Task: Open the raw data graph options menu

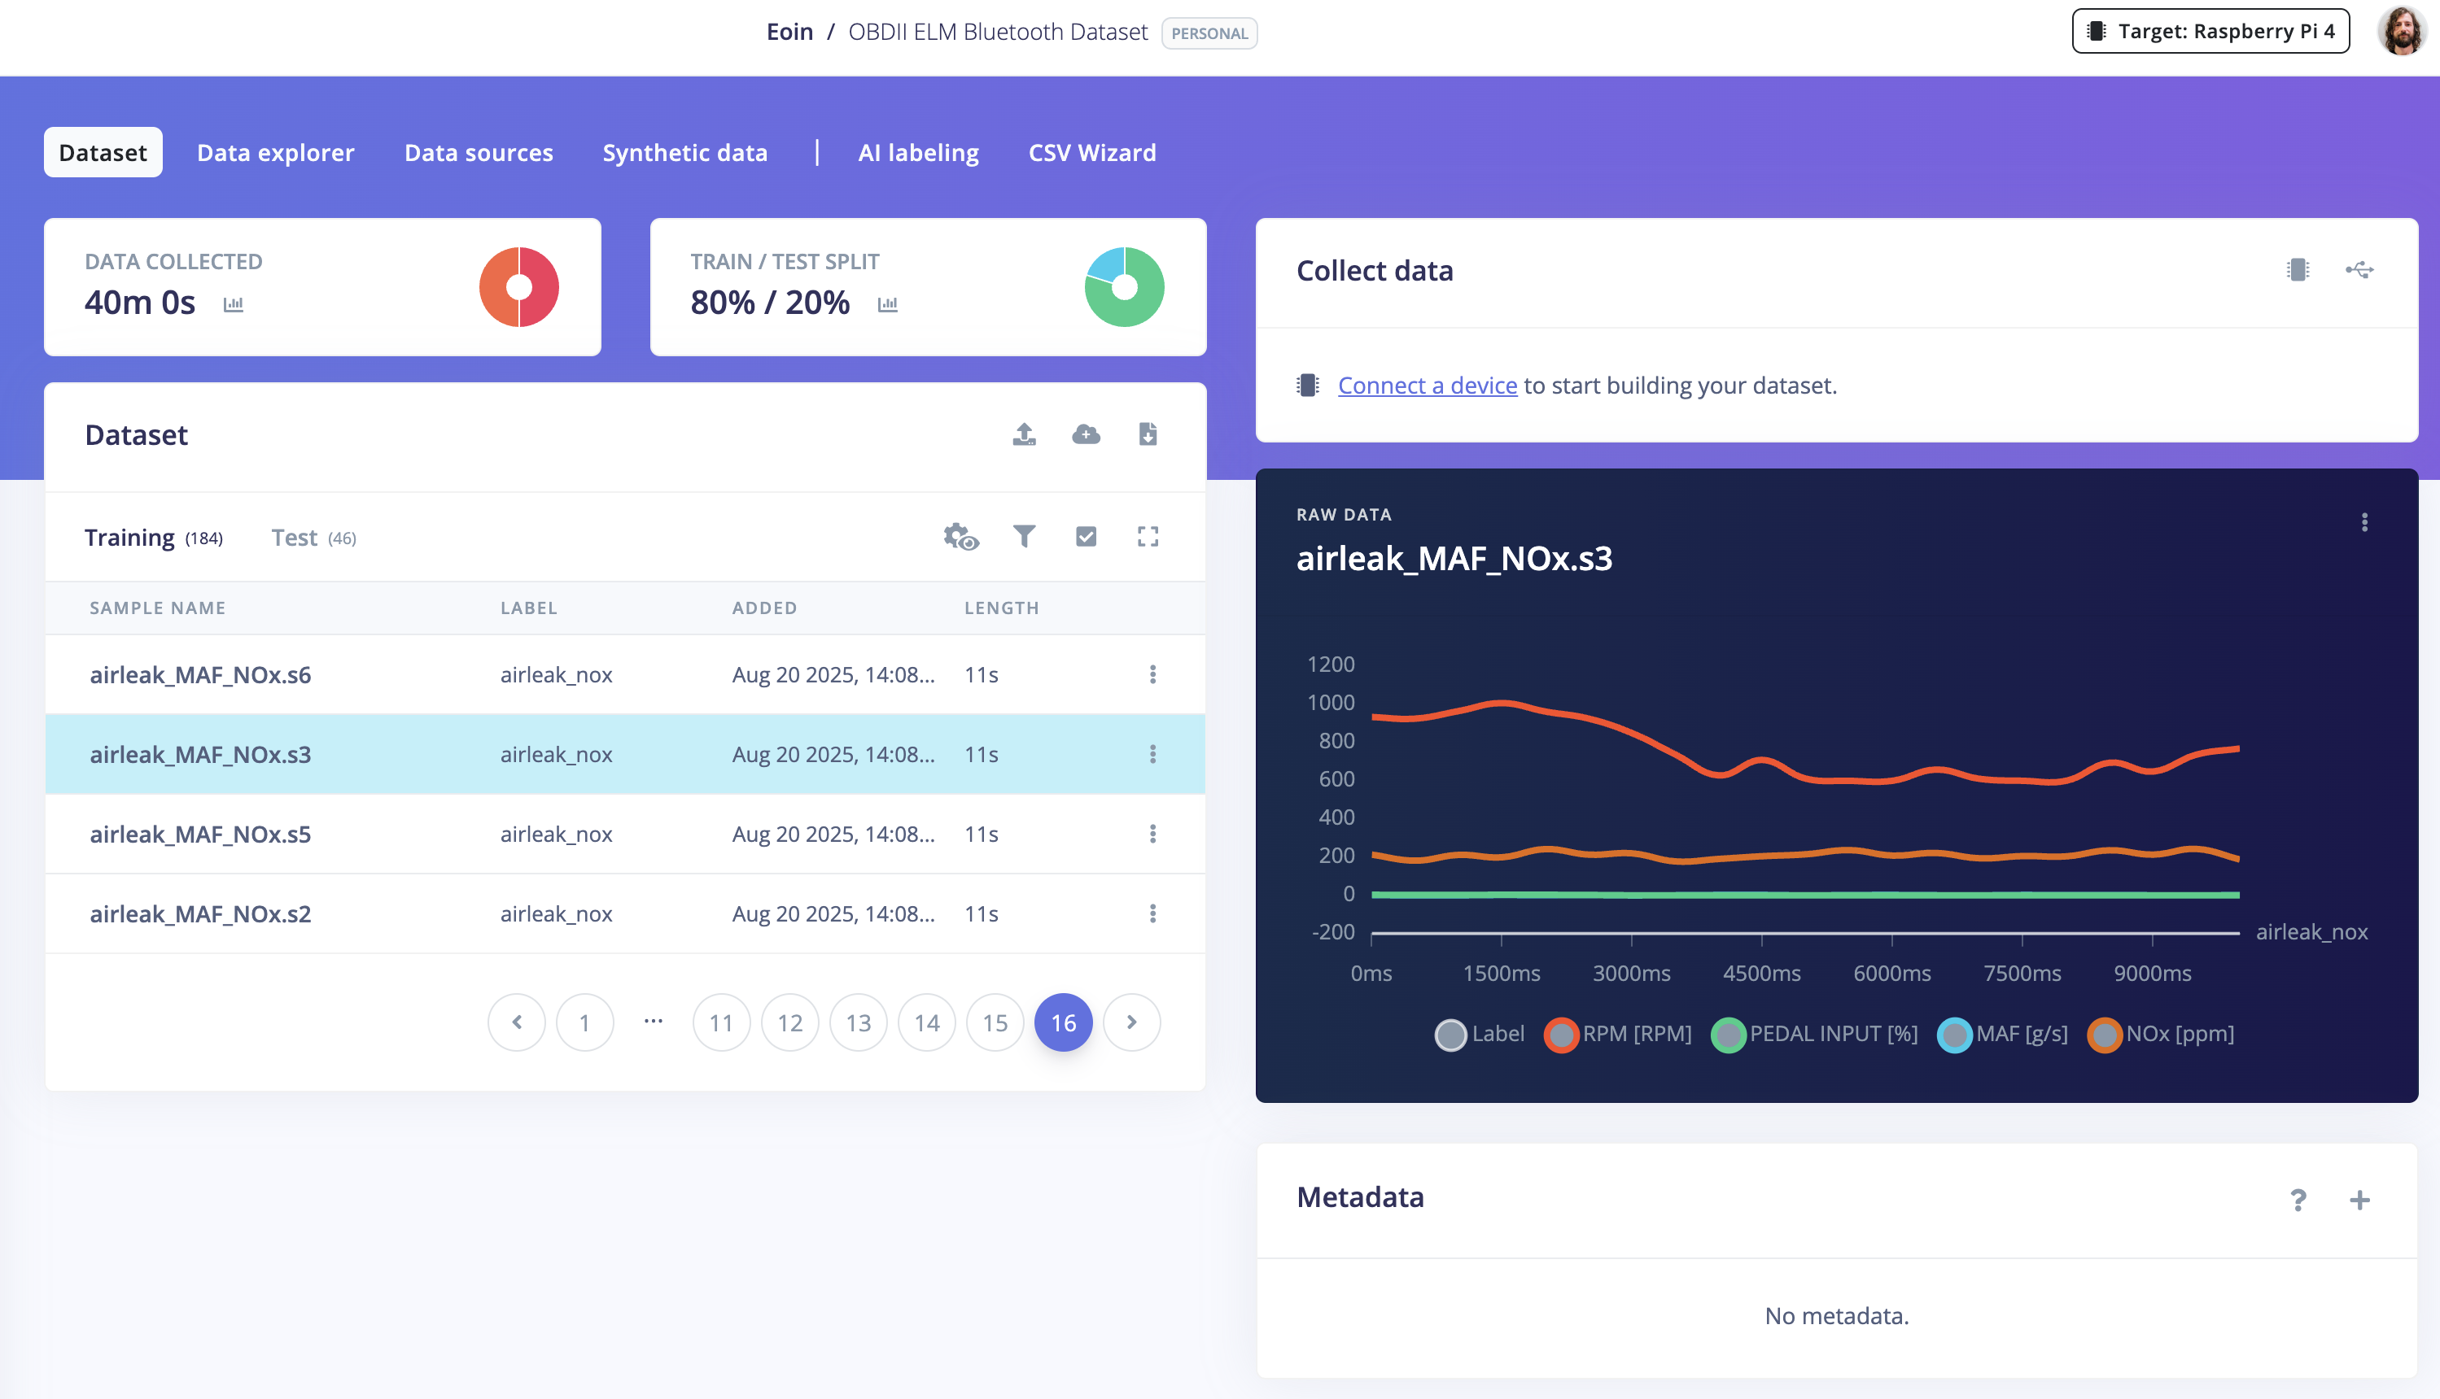Action: [2364, 523]
